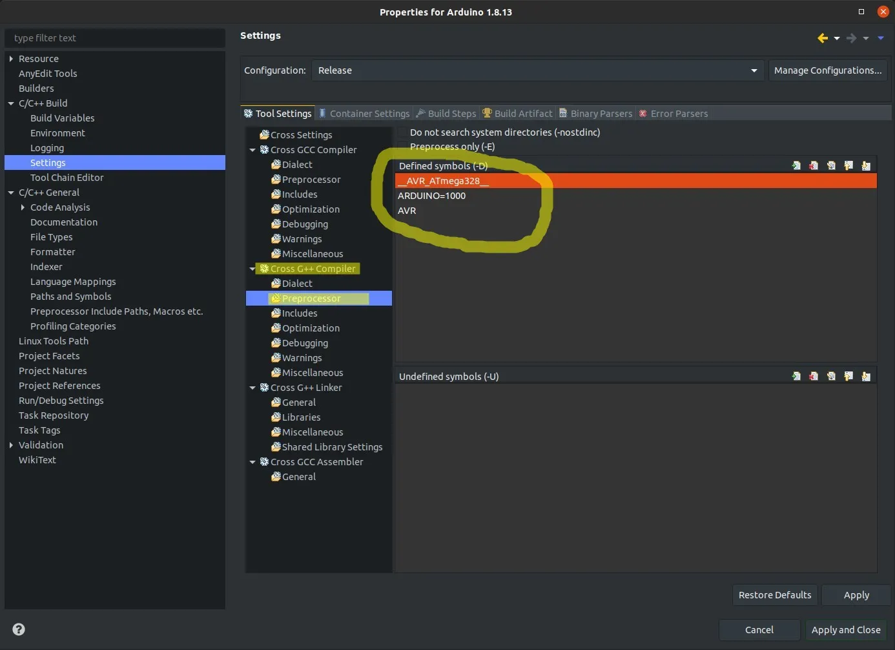Click the Shared Library Settings icon

click(276, 447)
